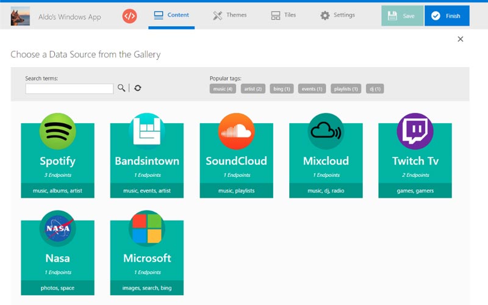Click the magnifier search icon
488x305 pixels.
(x=121, y=88)
